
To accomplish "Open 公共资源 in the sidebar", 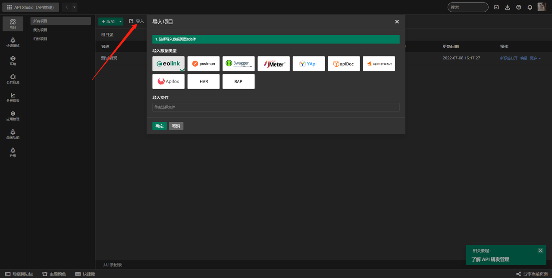I will tap(13, 79).
